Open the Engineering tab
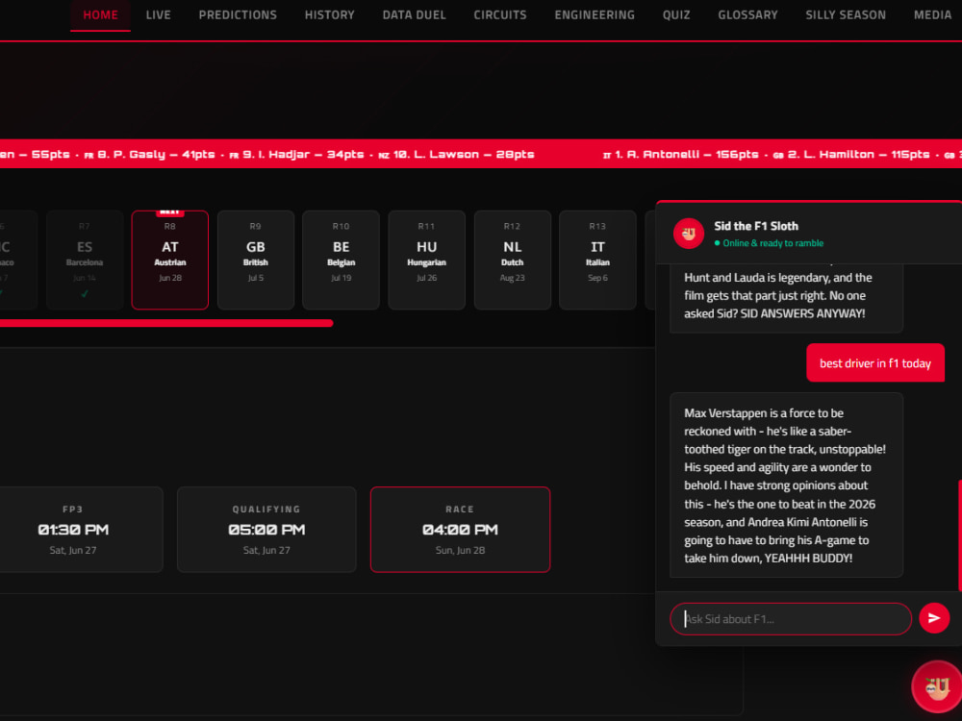 595,14
